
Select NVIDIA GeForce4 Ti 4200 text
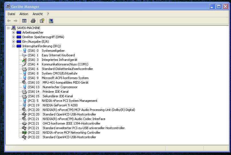click(x=60, y=105)
